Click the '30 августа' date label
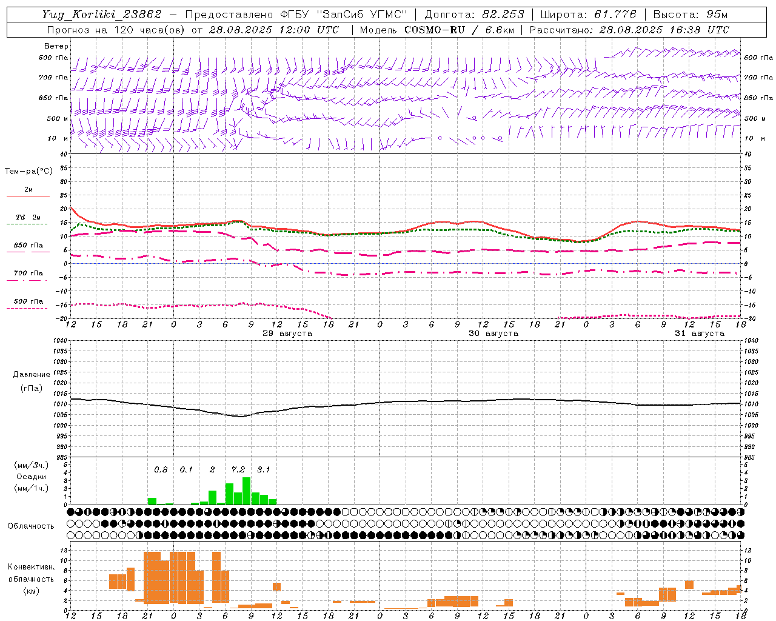Image resolution: width=776 pixels, height=621 pixels. click(493, 334)
